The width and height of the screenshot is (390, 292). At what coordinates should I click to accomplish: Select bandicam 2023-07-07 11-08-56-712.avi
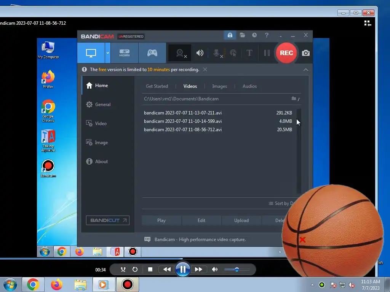click(218, 130)
